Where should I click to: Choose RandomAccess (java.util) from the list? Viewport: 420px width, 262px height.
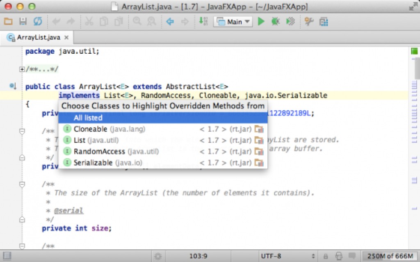coord(163,151)
